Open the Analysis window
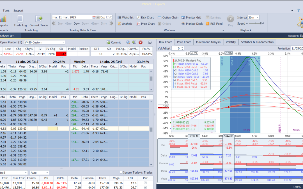The image size is (303, 189). (125, 24)
